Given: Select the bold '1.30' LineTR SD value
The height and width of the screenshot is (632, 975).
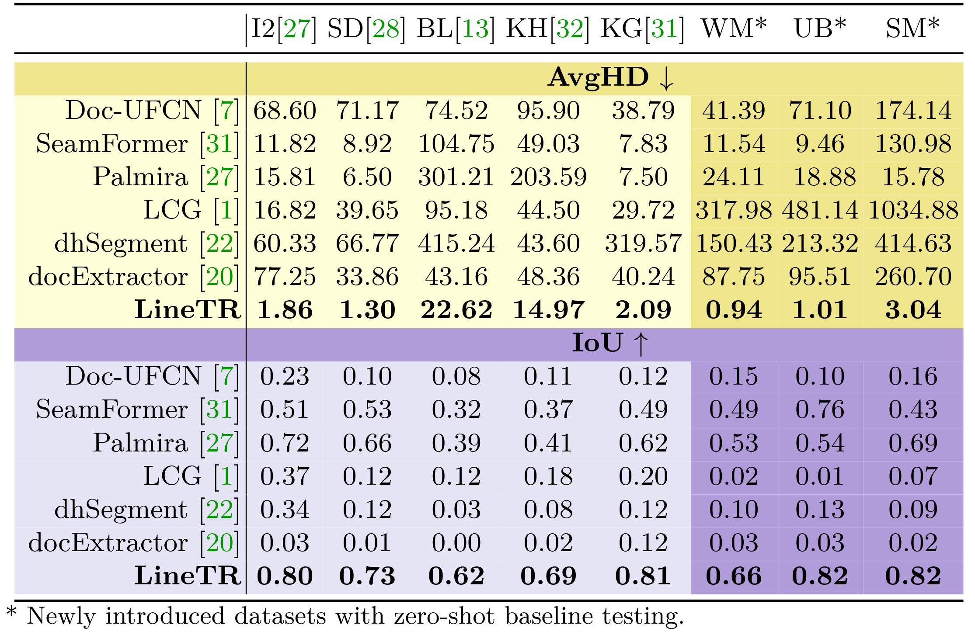Looking at the screenshot, I should click(367, 310).
